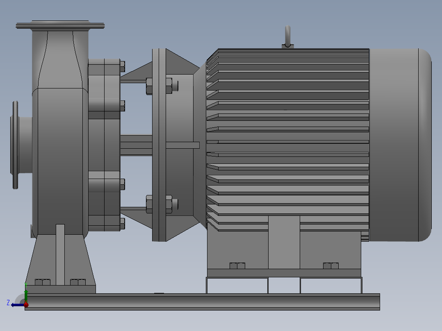
Task: Select the long base plate rail under the assembly
Action: point(202,302)
